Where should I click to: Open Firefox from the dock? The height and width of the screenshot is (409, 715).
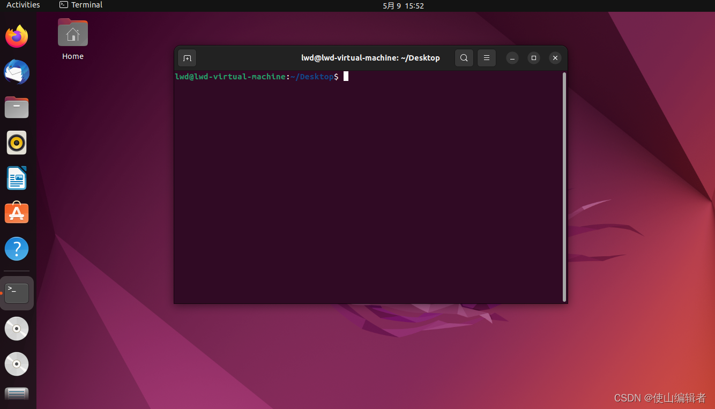17,36
